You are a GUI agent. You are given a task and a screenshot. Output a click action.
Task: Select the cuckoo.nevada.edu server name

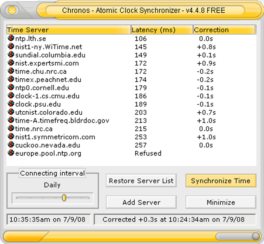[47, 145]
